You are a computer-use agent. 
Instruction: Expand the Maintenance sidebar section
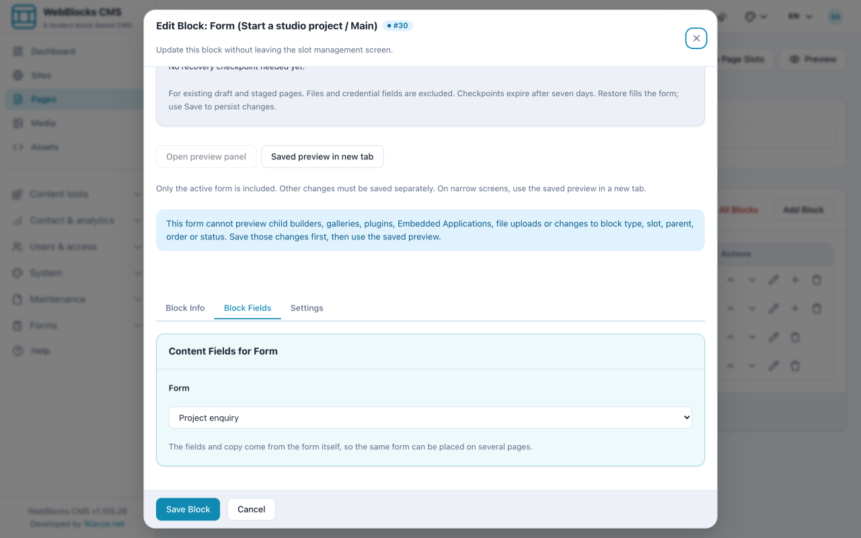(x=77, y=299)
